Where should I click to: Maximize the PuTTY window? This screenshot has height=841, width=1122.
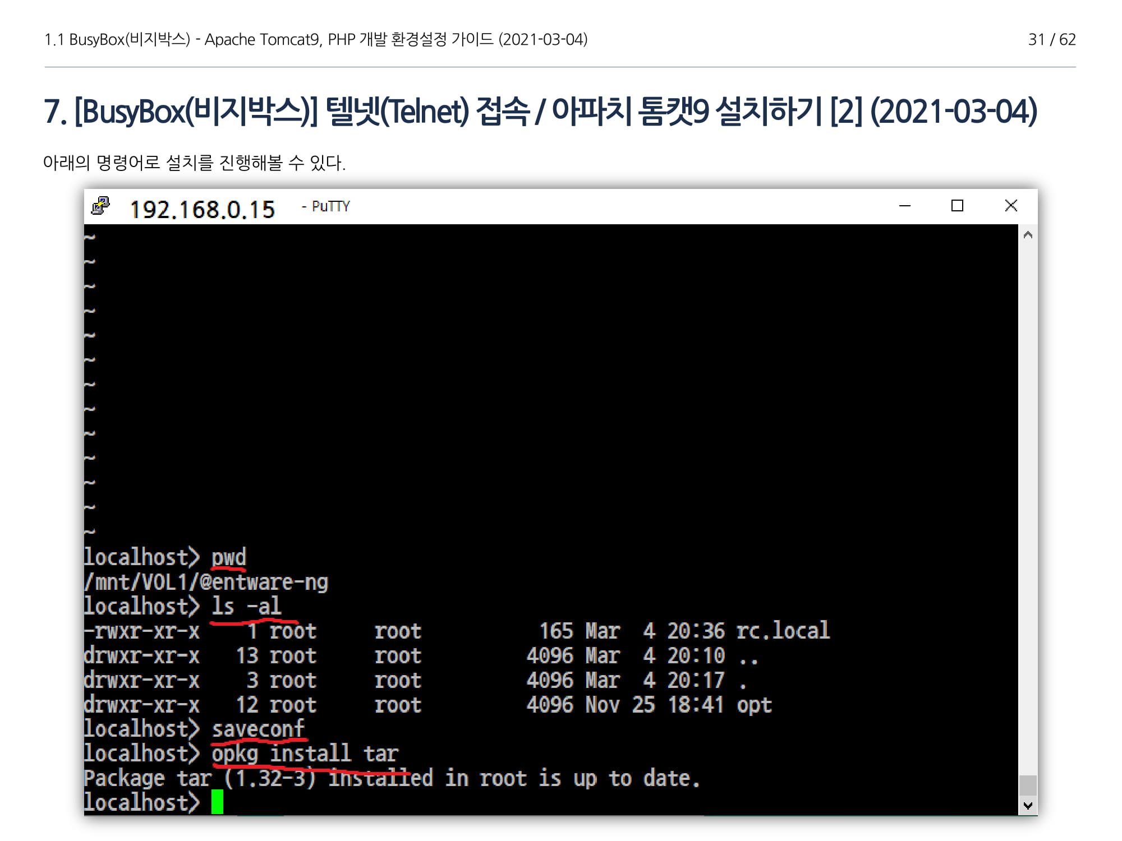[x=957, y=206]
